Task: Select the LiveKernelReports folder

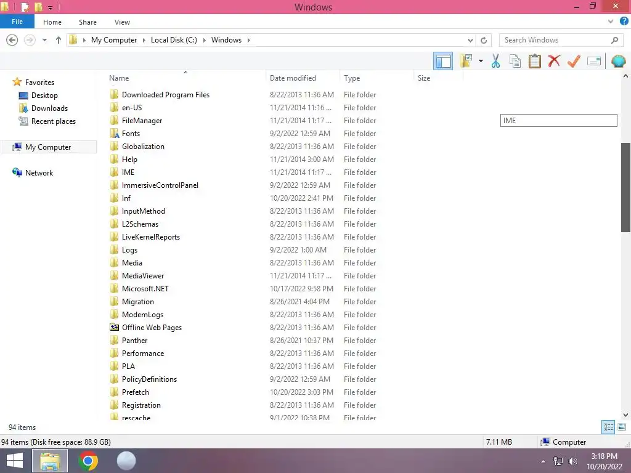Action: 150,237
